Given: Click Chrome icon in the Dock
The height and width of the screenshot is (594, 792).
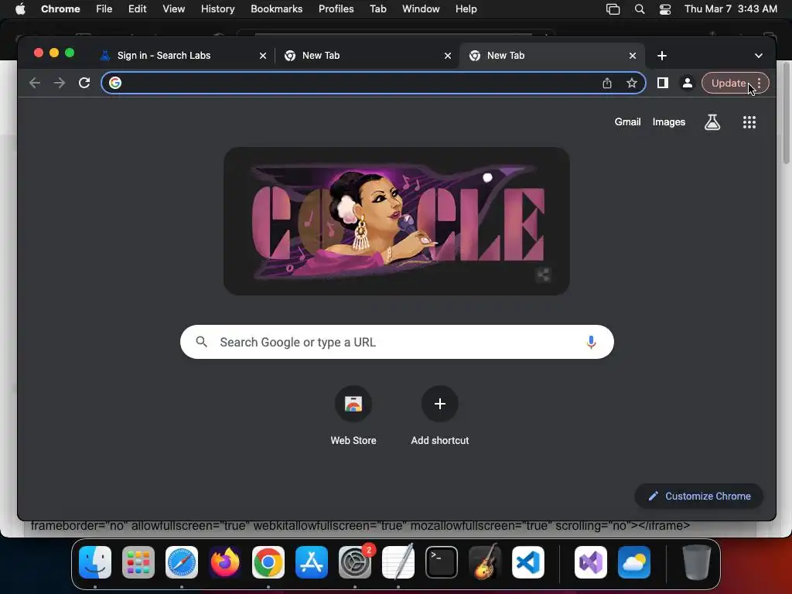Looking at the screenshot, I should (268, 562).
